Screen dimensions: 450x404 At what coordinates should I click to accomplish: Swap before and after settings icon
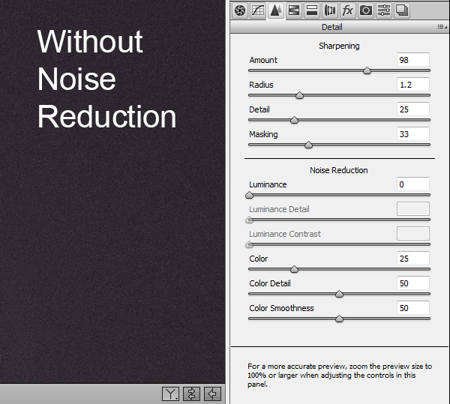coord(191,394)
